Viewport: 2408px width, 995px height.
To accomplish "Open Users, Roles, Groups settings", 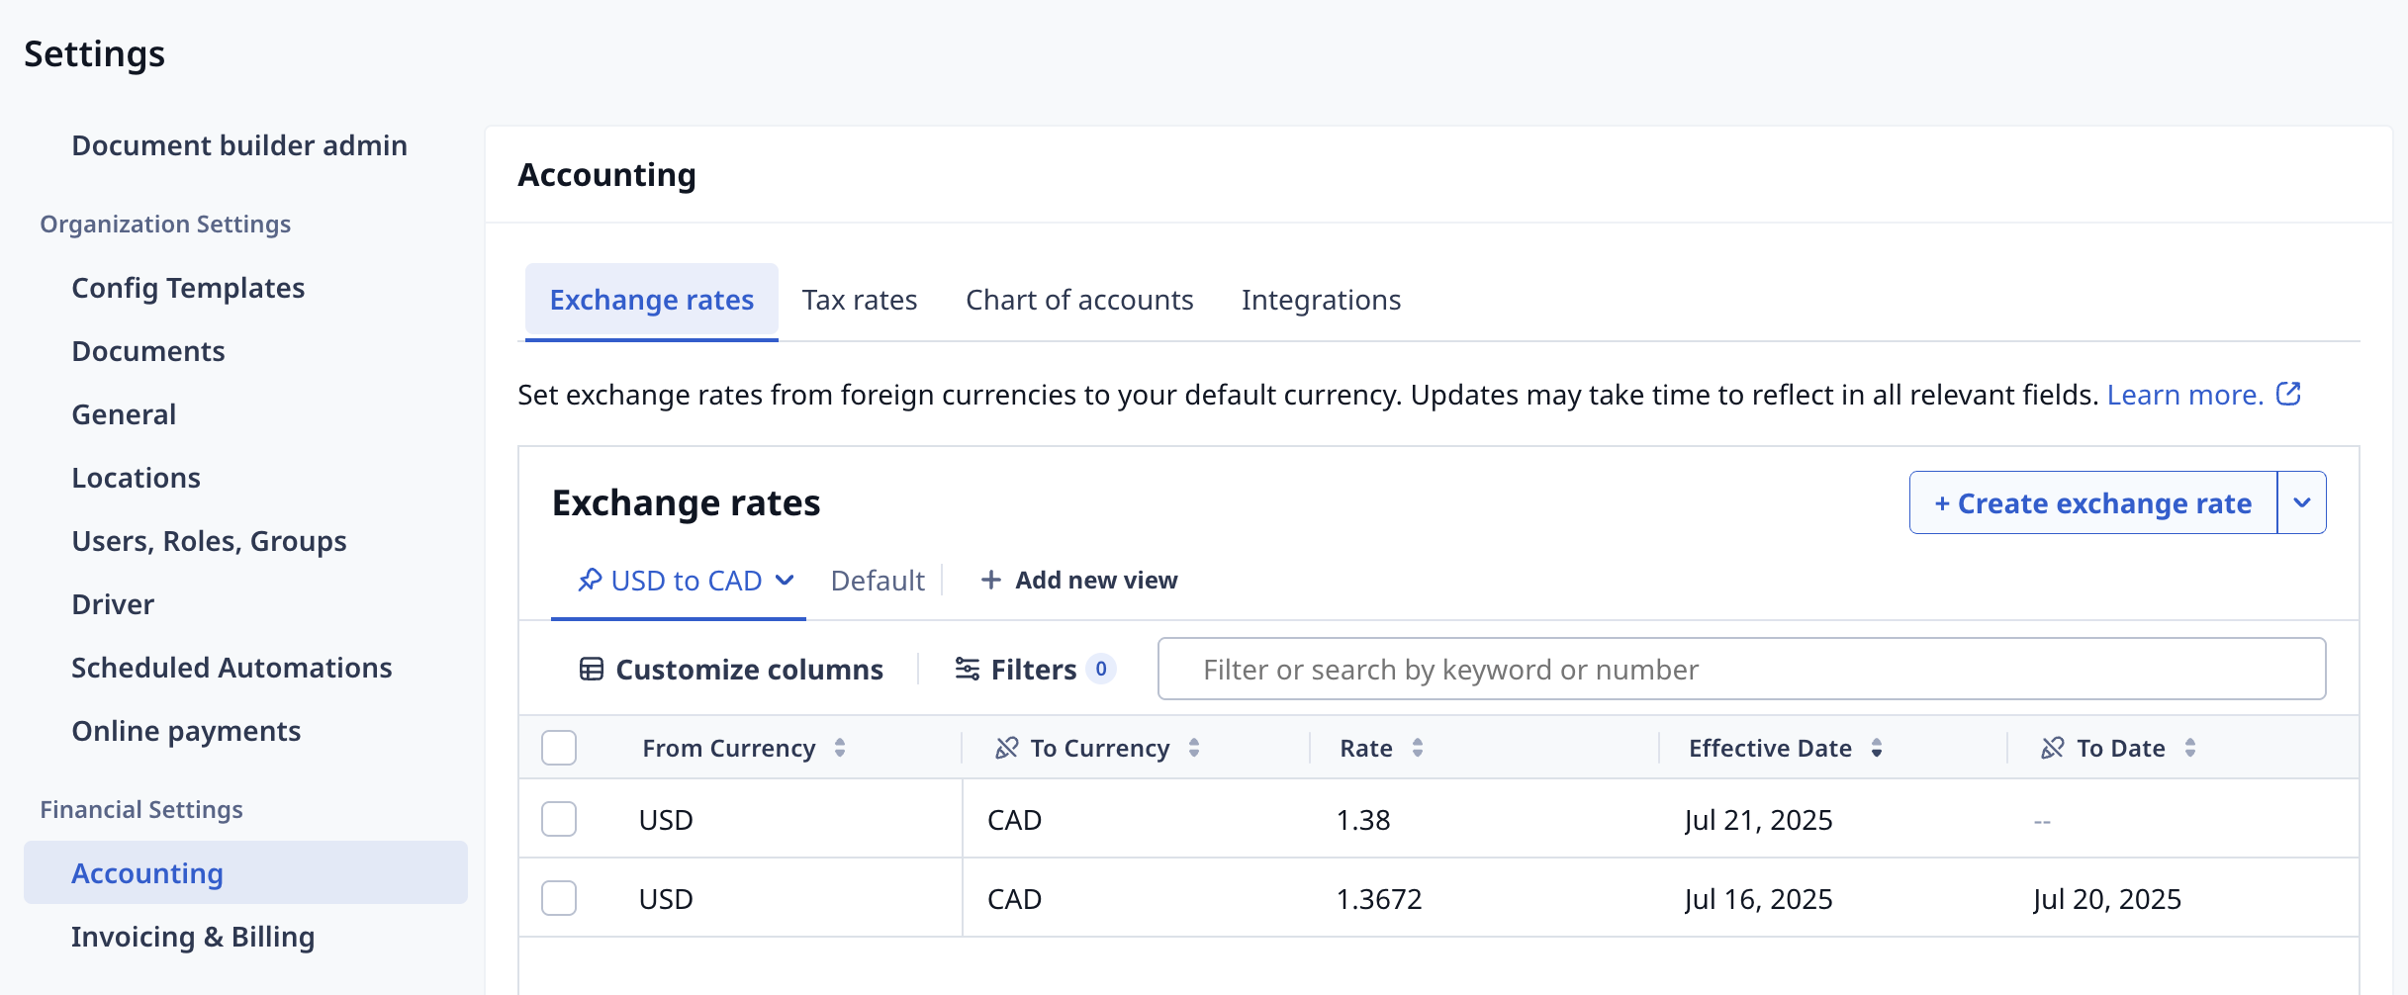I will [x=209, y=541].
